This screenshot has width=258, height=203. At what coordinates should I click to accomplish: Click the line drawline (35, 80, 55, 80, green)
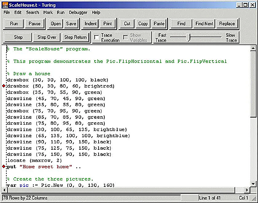click(x=56, y=104)
